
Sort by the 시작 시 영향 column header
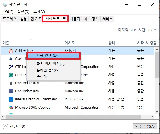point(147,43)
